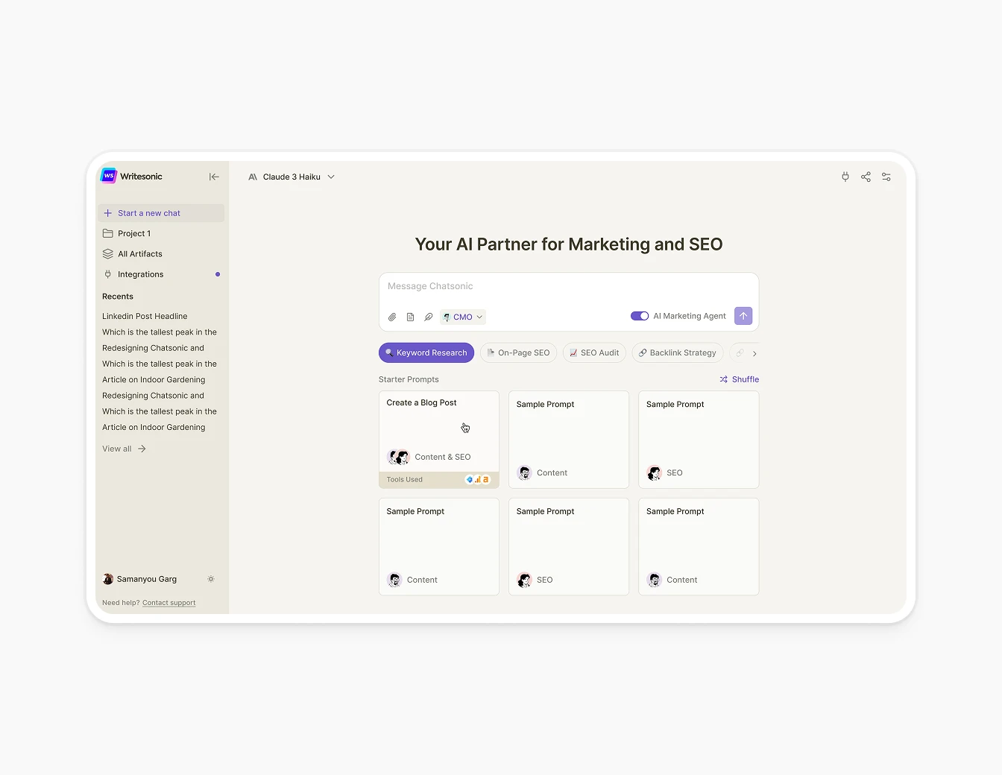Click the chevron to reveal more prompt categories
Viewport: 1002px width, 775px height.
pos(755,352)
